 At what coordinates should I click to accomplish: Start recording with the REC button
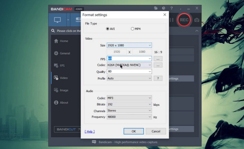click(x=184, y=20)
